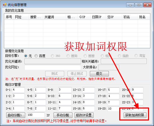Click the 19-20 hour field showing 10
This screenshot has width=154, height=126.
(113, 109)
